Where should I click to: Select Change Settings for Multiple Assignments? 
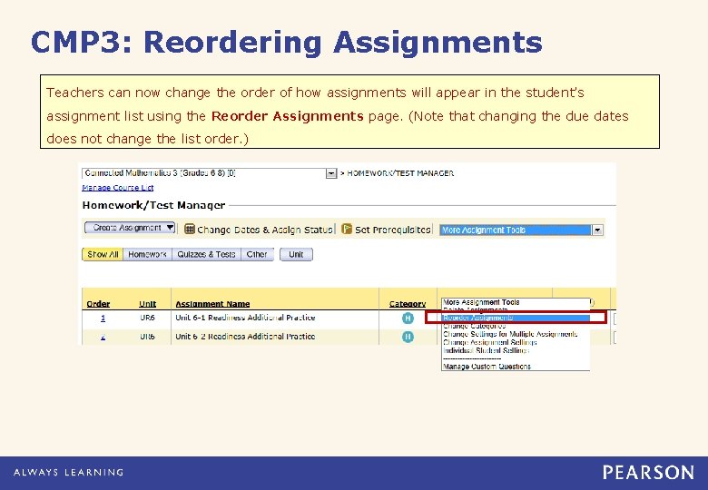(510, 334)
